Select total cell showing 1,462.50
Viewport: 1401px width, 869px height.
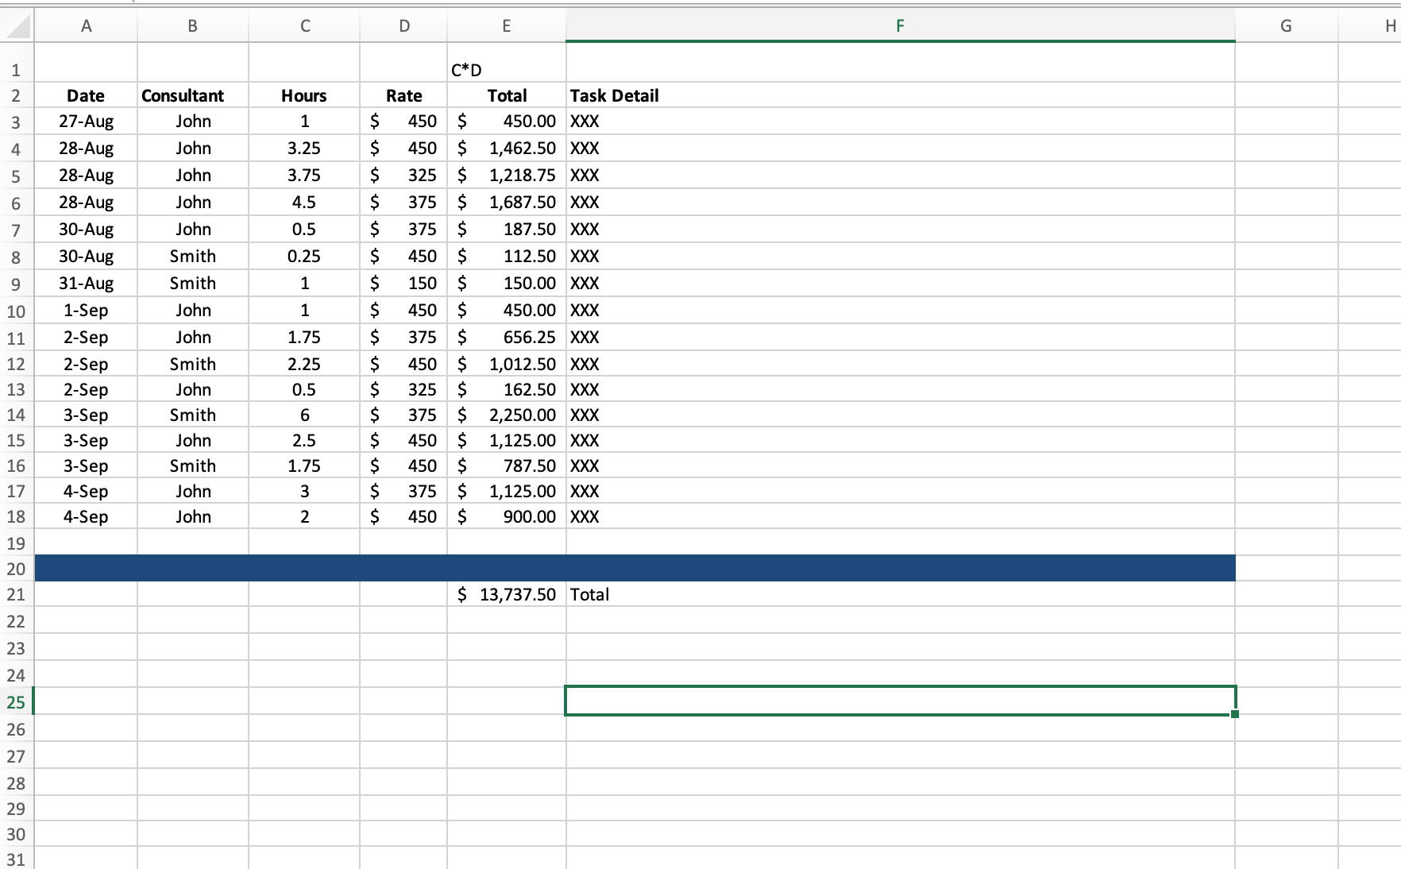507,149
